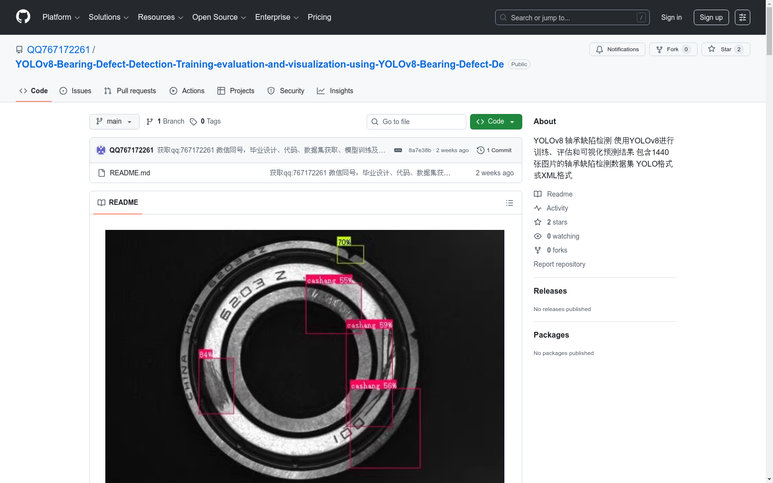Open the QQ767172261 commit author name link
This screenshot has width=773, height=483.
tap(131, 150)
